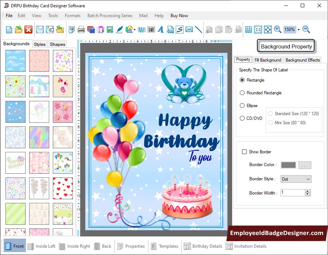Open Invitation Details
Viewport: 328px width, 255px height.
pos(246,246)
